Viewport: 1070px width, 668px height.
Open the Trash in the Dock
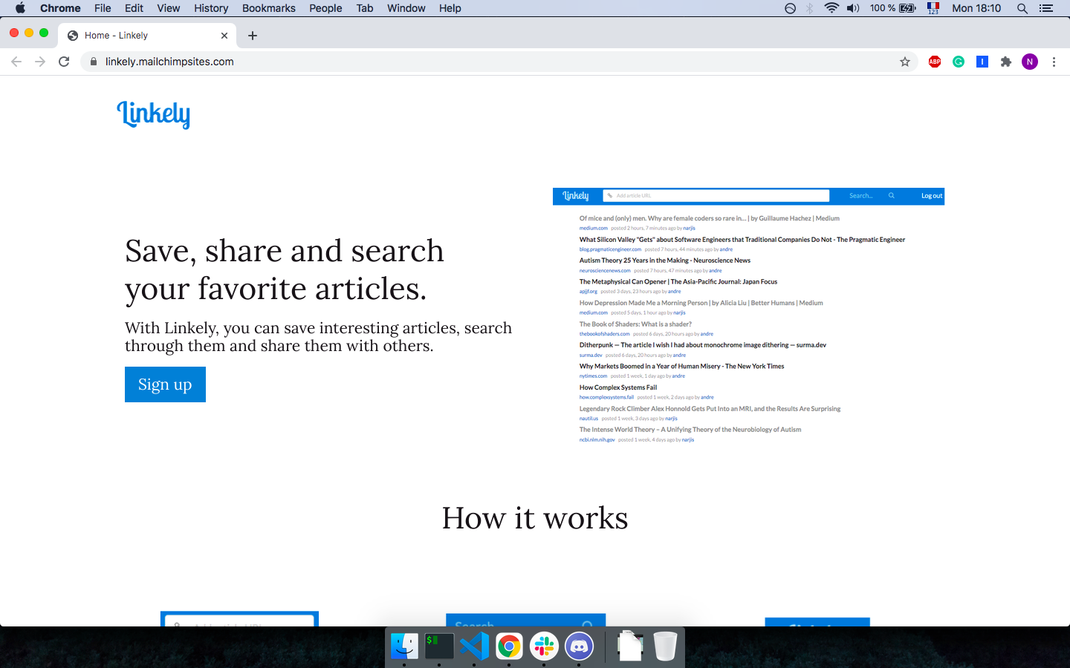click(665, 646)
